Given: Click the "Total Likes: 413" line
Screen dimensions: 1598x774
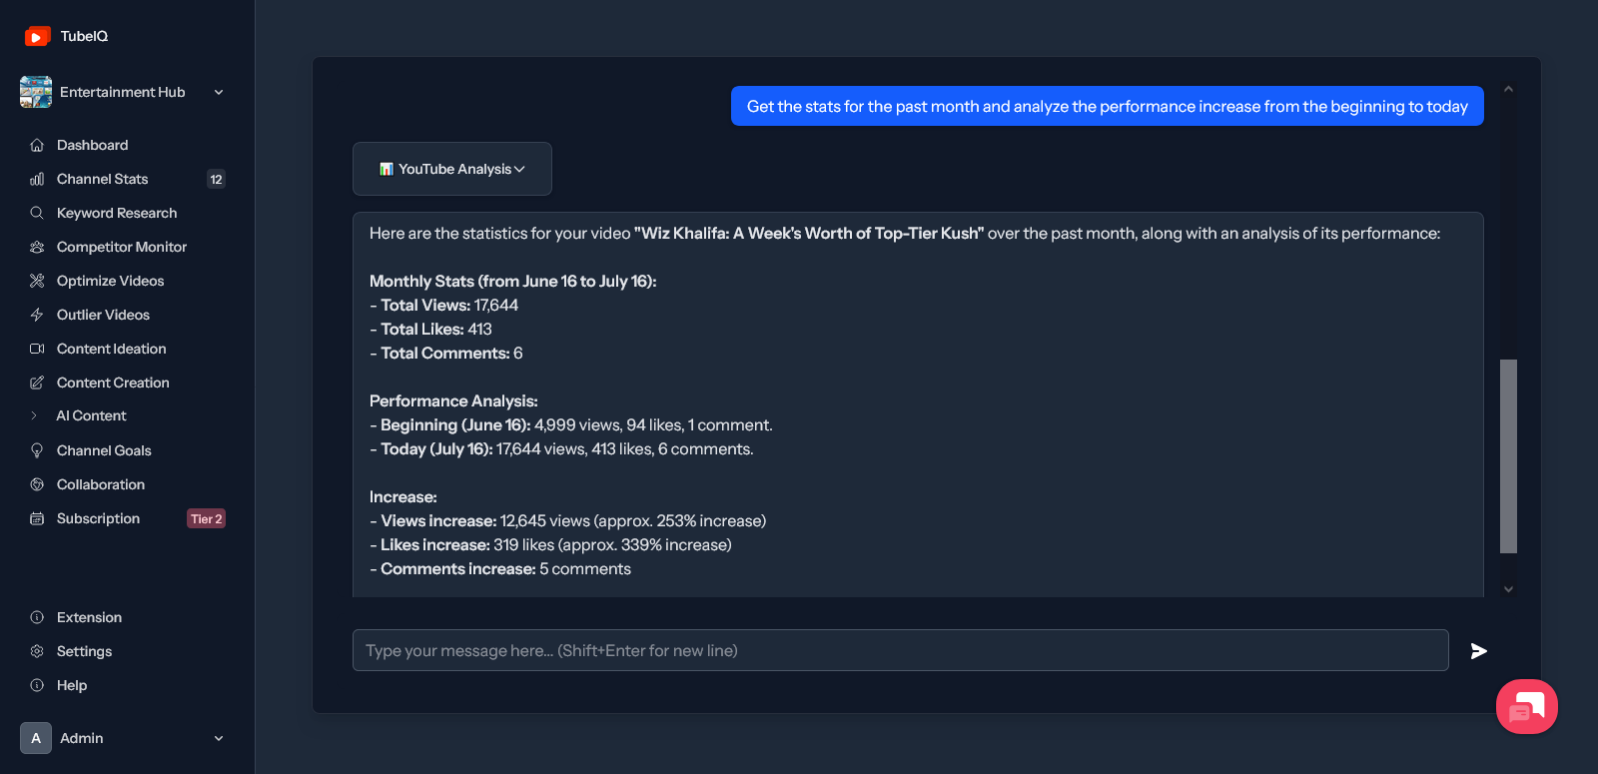Looking at the screenshot, I should click(430, 330).
